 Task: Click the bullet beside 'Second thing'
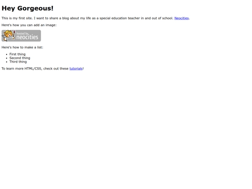[7, 58]
